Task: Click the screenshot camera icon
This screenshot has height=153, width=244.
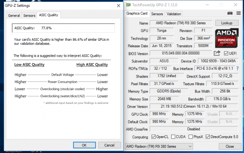Action: click(x=230, y=14)
